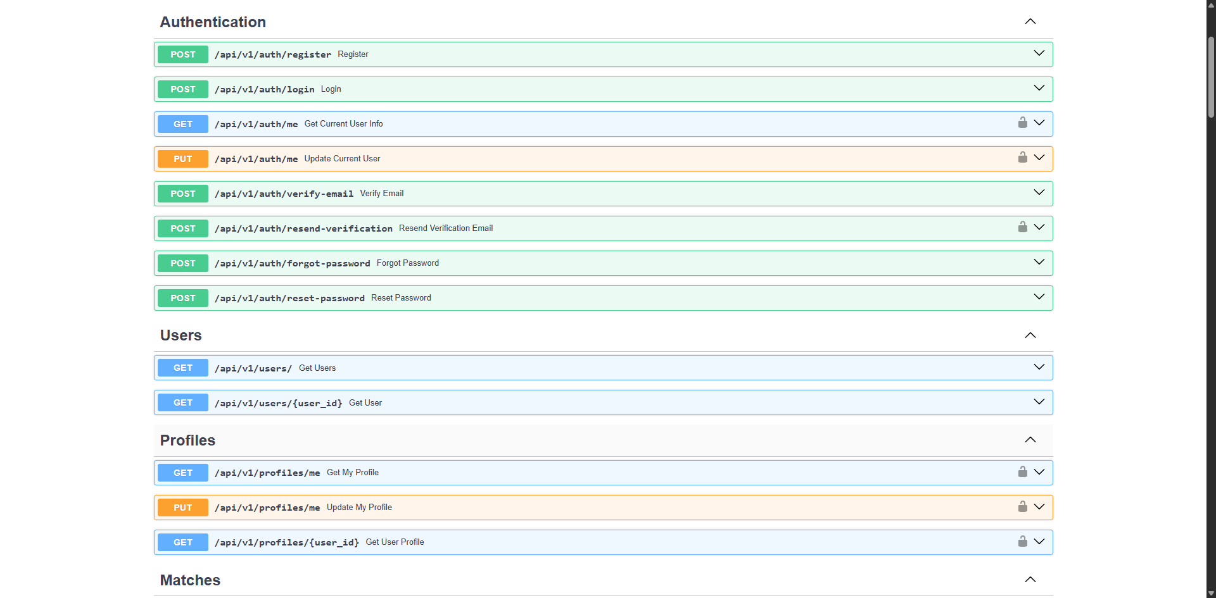Click GET badge for /api/v1/auth/me
The image size is (1216, 598).
(183, 124)
